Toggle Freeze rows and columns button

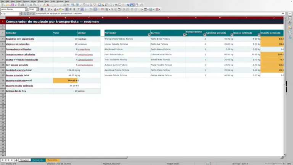[x=132, y=5]
